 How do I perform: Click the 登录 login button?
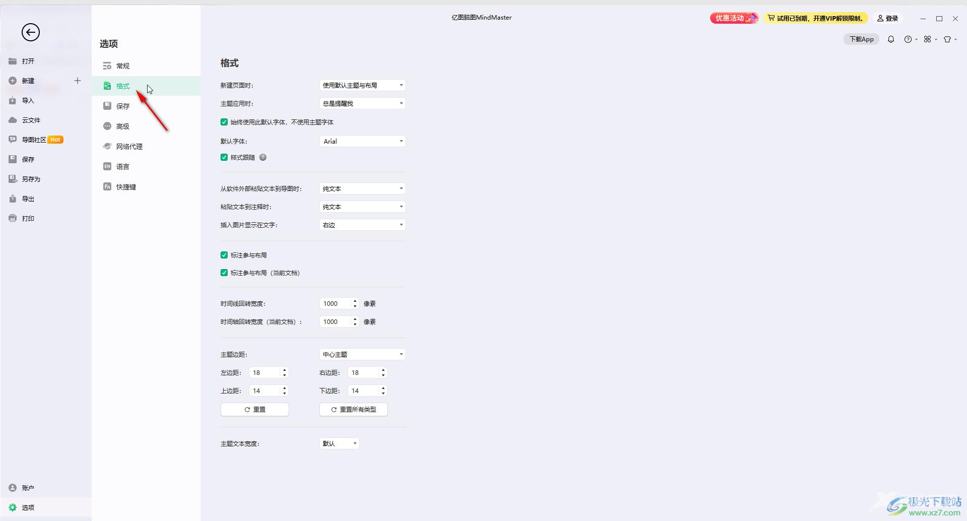click(x=888, y=18)
